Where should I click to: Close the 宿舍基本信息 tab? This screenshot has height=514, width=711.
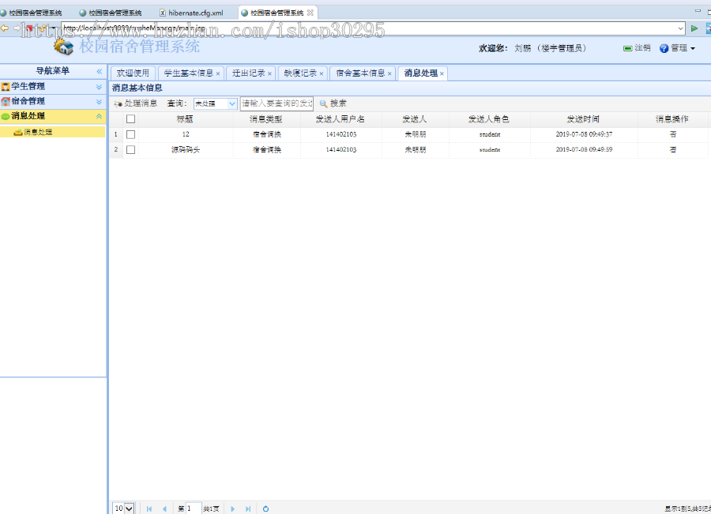tap(389, 73)
